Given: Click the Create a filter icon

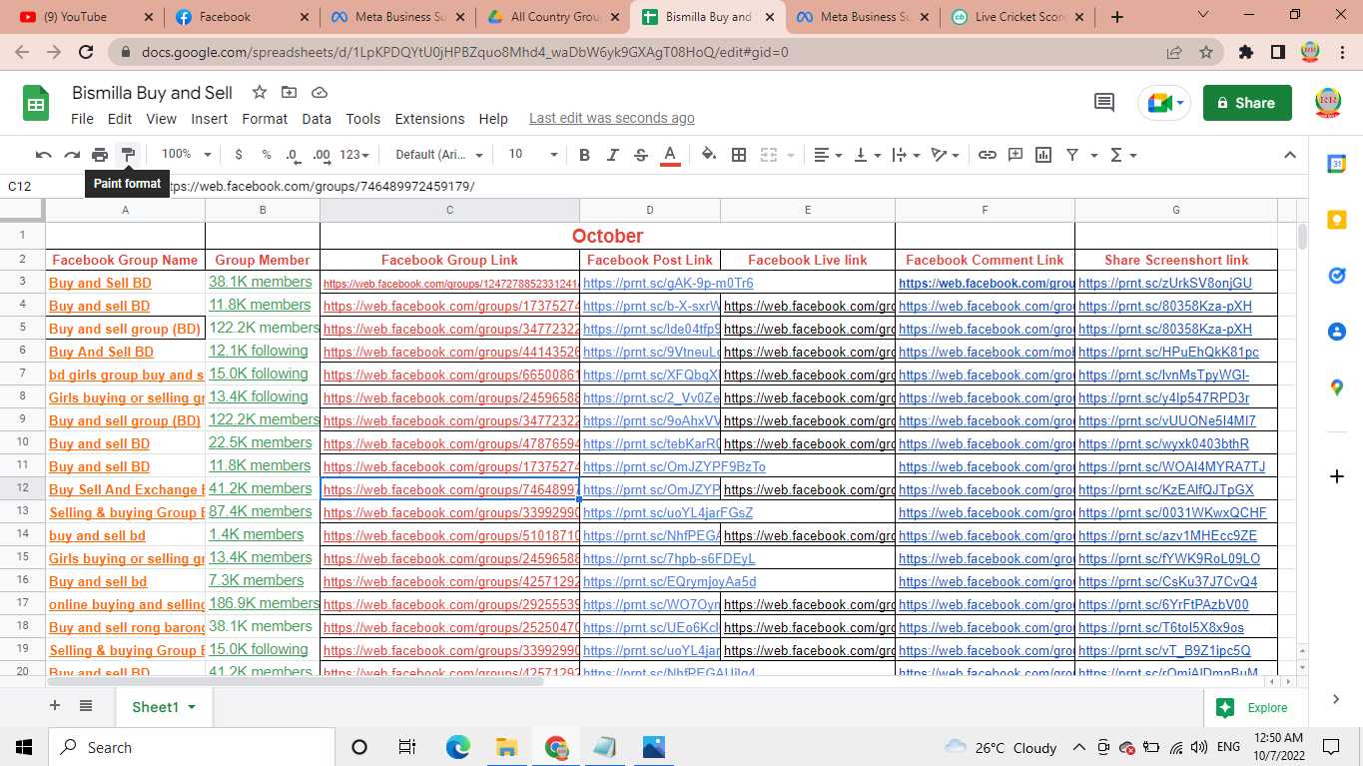Looking at the screenshot, I should [1072, 155].
